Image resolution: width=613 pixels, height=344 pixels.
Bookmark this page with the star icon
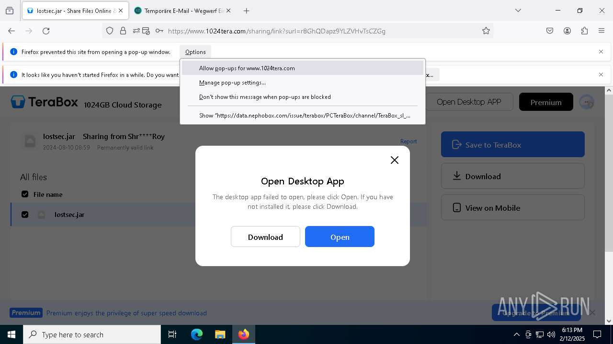coord(486,31)
